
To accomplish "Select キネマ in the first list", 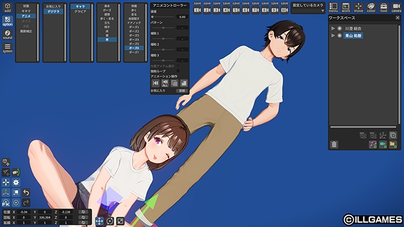I will click(x=26, y=11).
